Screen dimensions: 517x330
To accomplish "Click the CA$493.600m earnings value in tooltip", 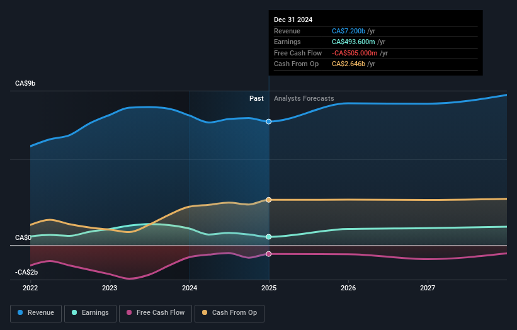I will tap(353, 42).
